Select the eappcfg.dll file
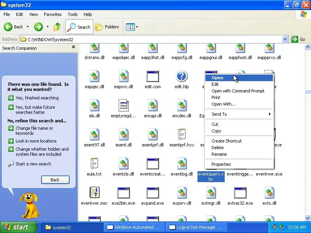 point(182,52)
